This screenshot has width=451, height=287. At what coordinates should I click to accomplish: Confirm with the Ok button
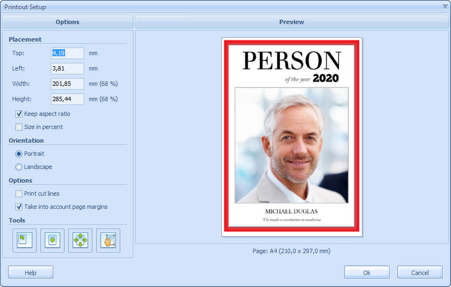[x=367, y=272]
